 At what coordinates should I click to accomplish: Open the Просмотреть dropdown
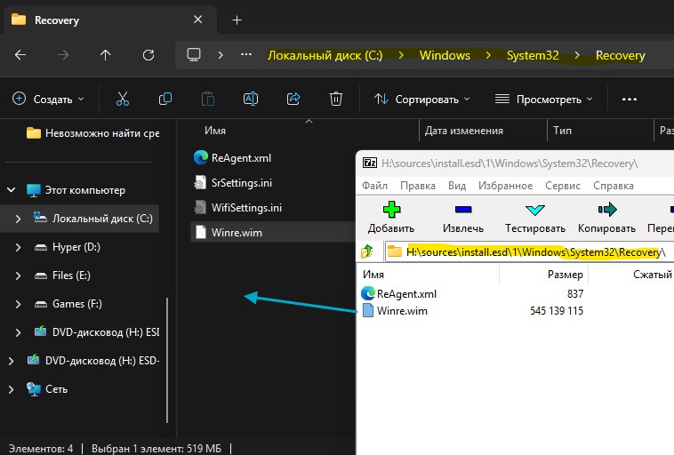pos(544,100)
